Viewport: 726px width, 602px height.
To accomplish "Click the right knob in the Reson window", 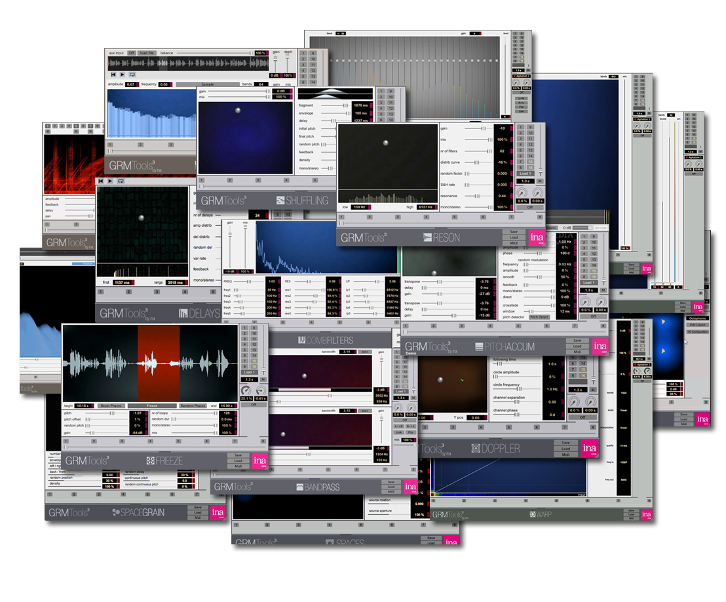I will pos(537,193).
